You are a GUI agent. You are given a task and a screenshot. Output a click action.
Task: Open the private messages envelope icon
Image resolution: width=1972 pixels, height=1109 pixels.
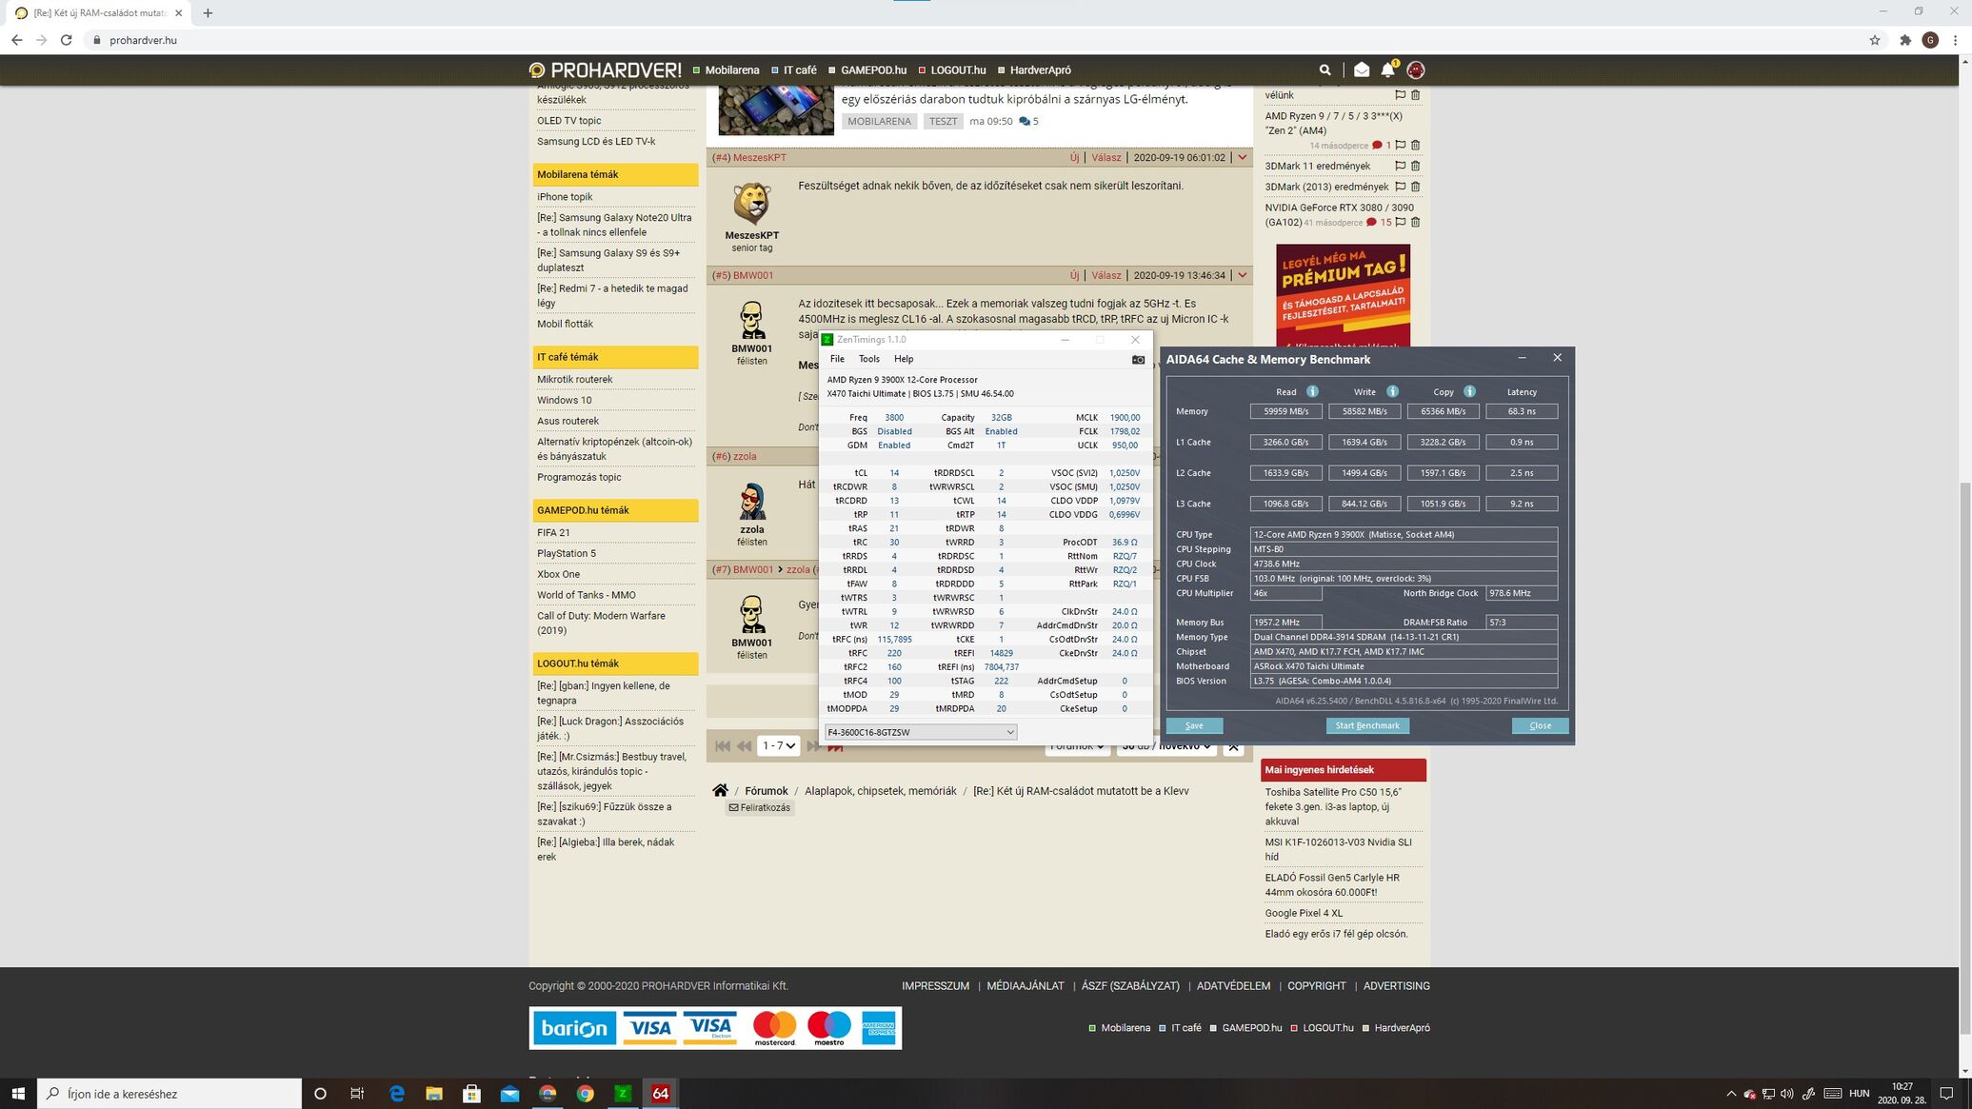[1362, 69]
